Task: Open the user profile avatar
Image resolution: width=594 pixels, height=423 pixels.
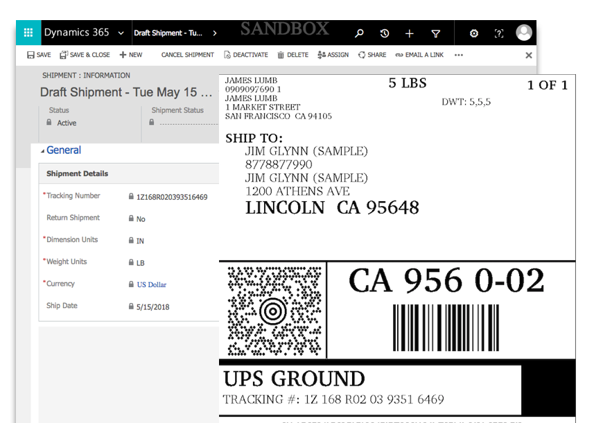Action: click(x=524, y=33)
